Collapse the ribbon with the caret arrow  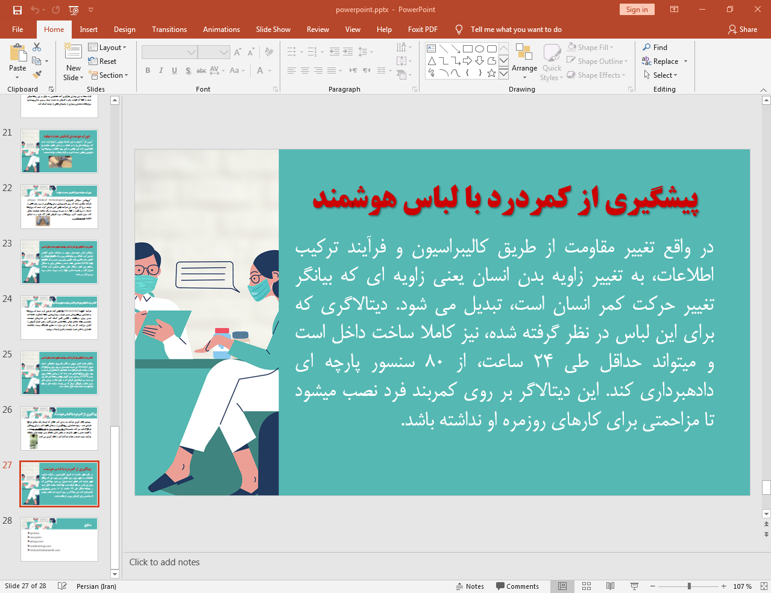(x=763, y=90)
